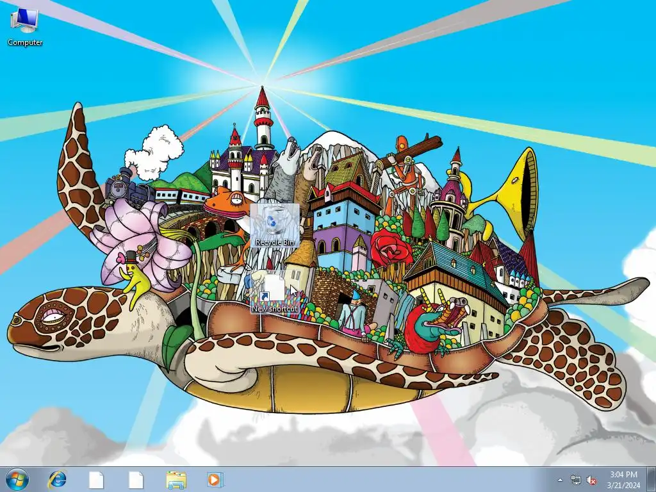This screenshot has width=656, height=492.
Task: Click the New shortcut label text
Action: pyautogui.click(x=275, y=309)
